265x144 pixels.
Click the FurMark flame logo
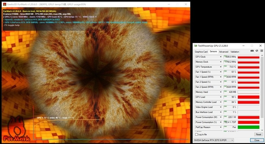point(17,129)
